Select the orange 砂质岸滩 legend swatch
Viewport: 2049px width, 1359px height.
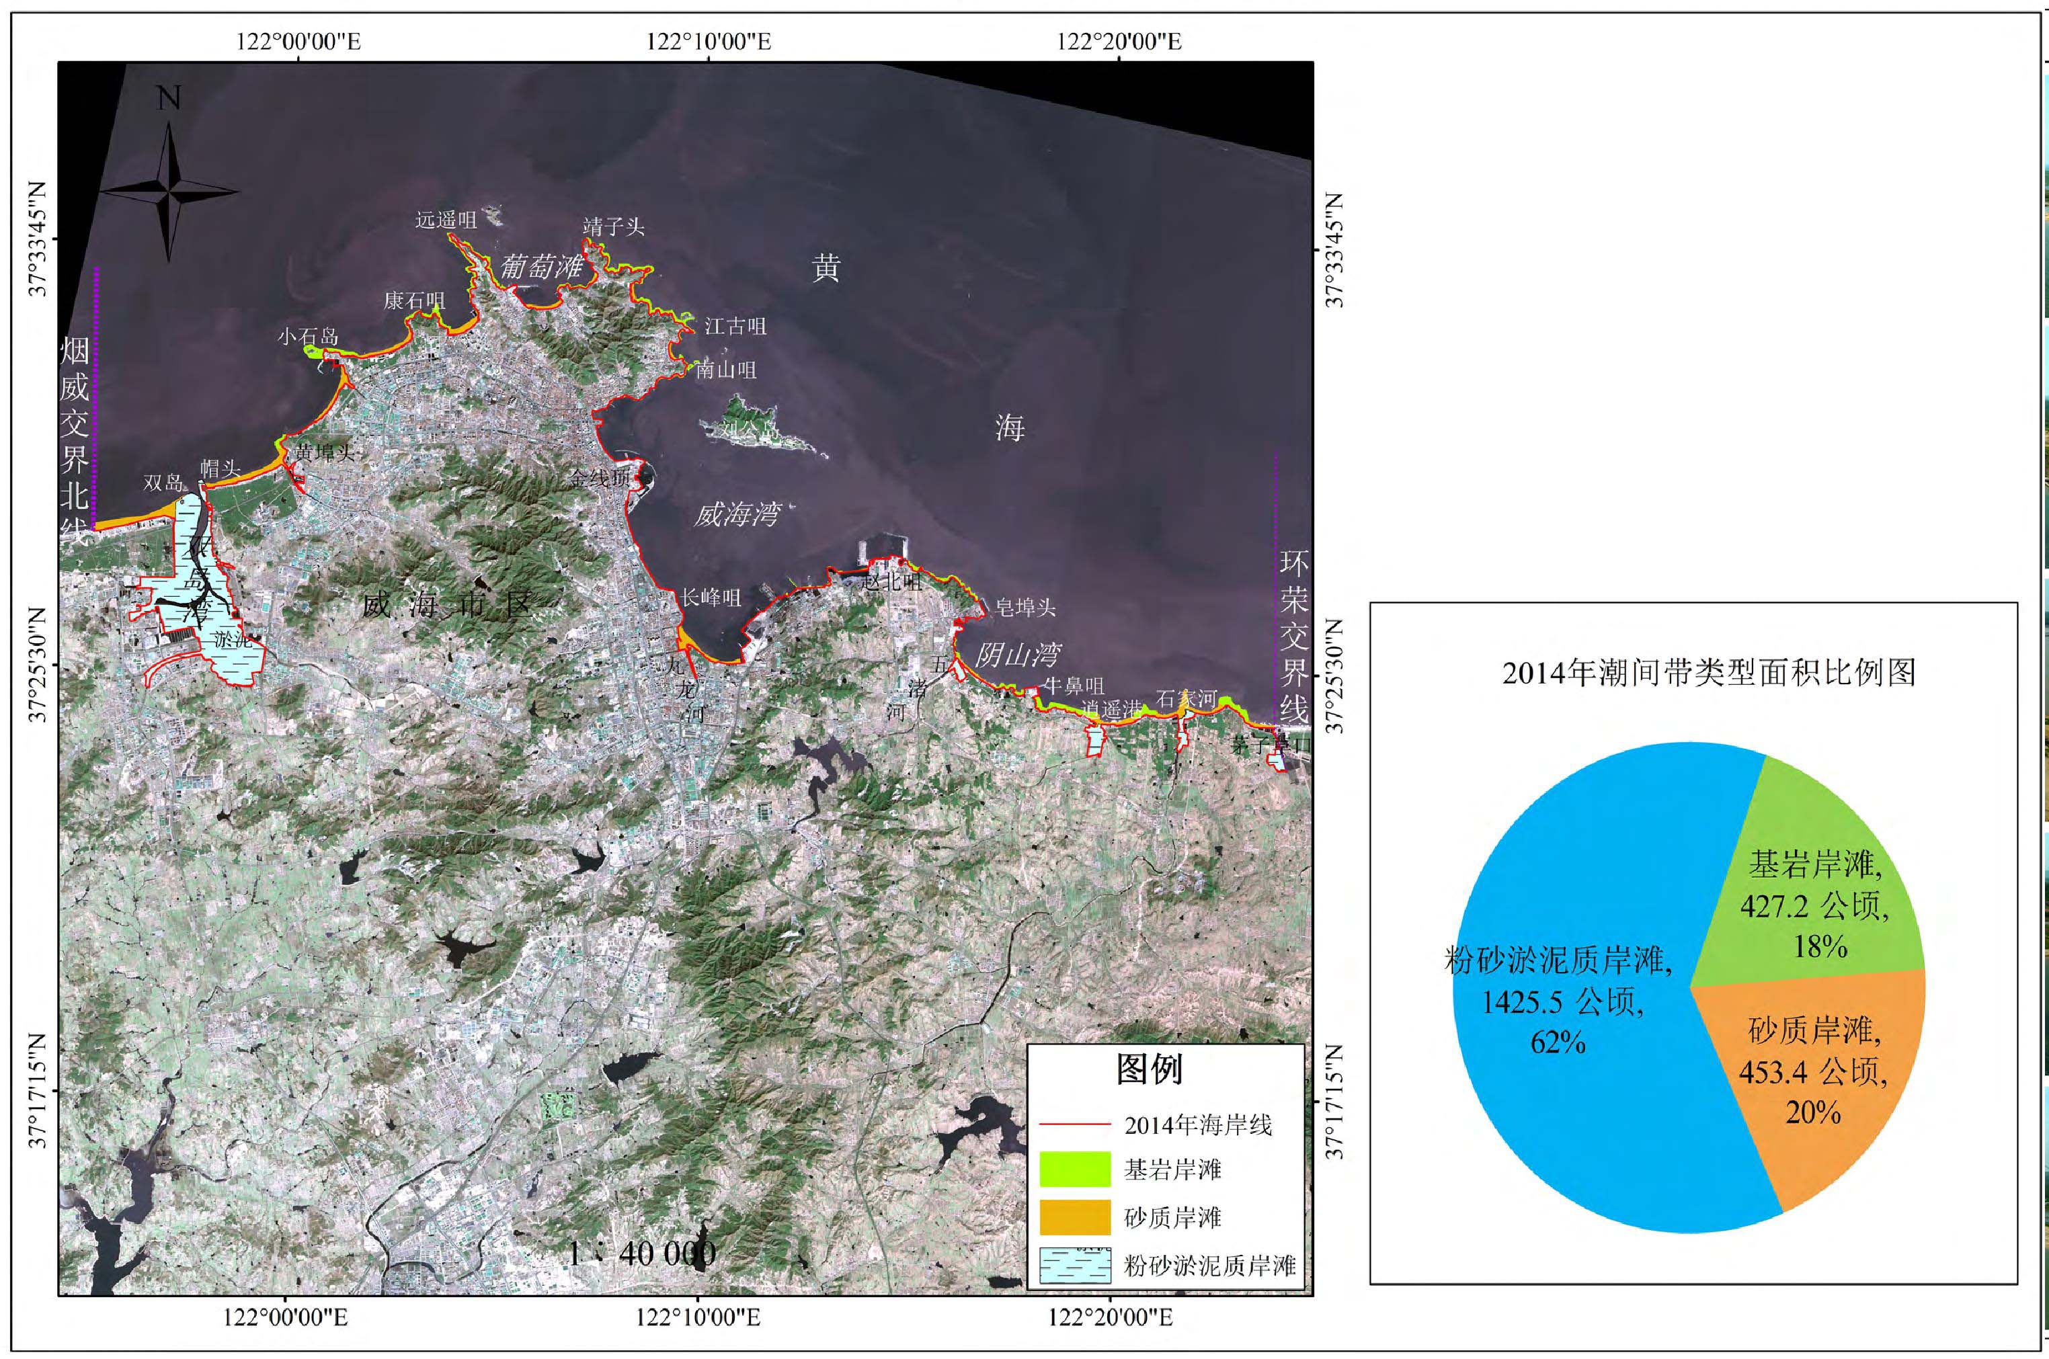coord(1075,1217)
